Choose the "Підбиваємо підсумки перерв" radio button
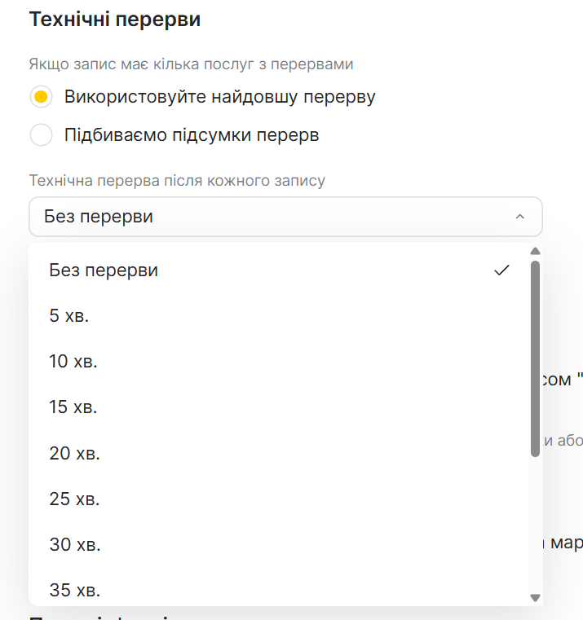The width and height of the screenshot is (583, 620). pyautogui.click(x=42, y=135)
